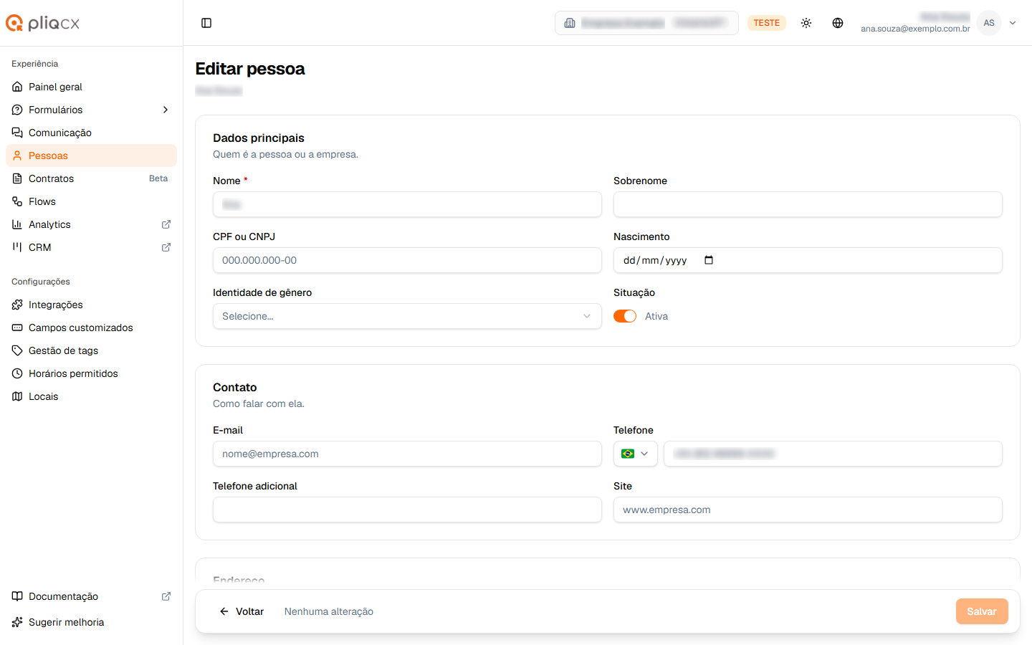Open Campos customizados
1032x645 pixels.
pyautogui.click(x=91, y=328)
